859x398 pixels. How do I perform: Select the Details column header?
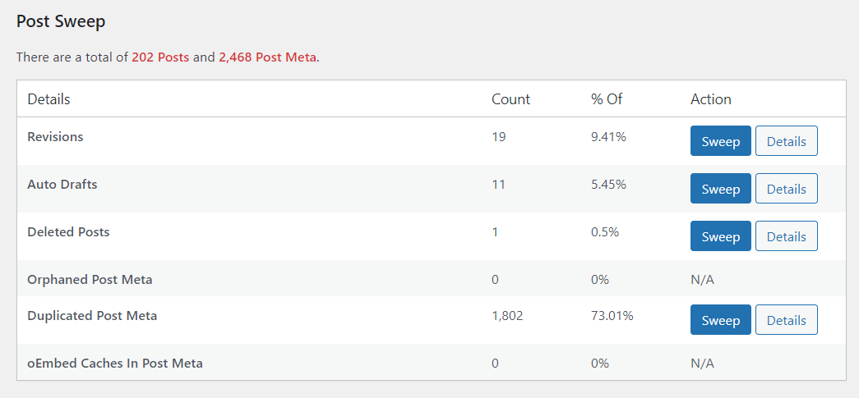click(48, 99)
